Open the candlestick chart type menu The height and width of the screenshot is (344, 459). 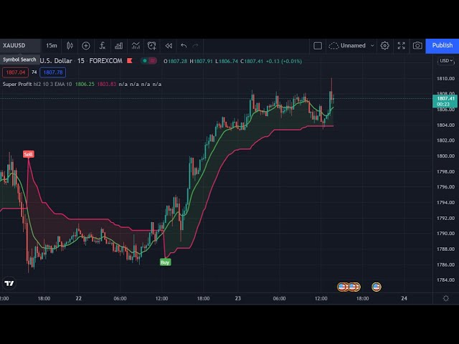(x=70, y=45)
